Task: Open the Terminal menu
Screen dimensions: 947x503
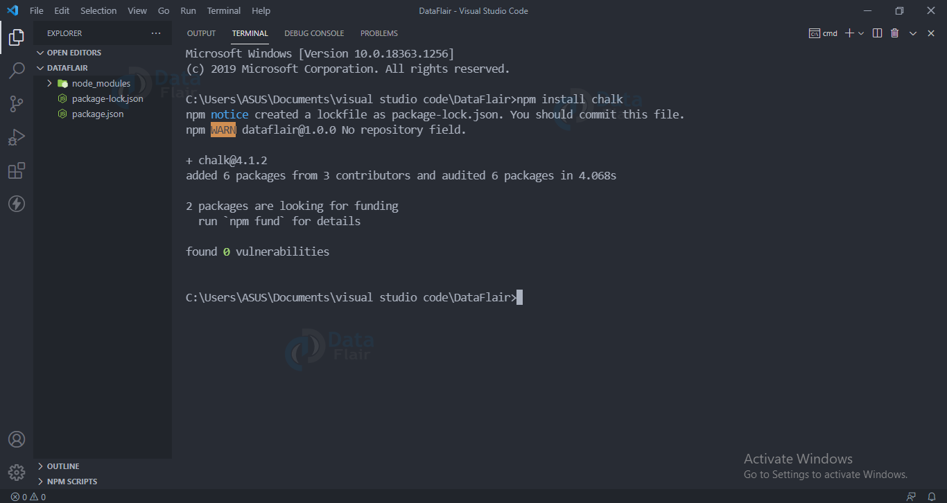Action: coord(224,10)
